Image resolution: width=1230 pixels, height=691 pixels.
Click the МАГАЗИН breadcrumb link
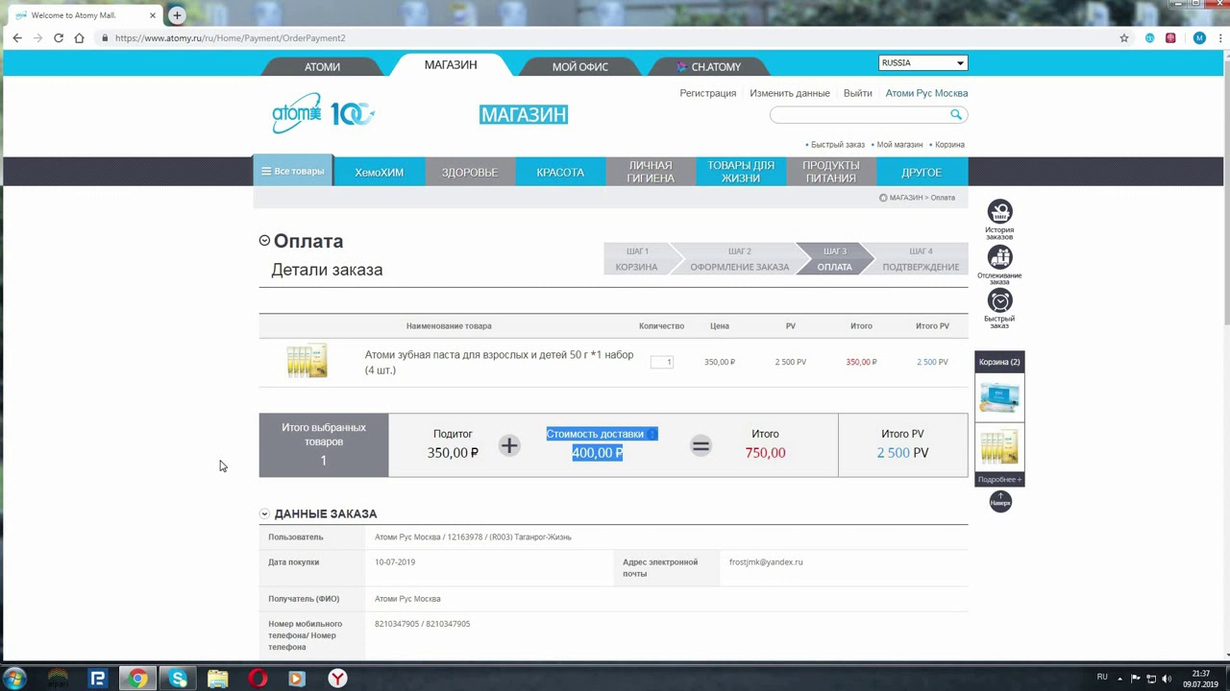[x=906, y=198]
